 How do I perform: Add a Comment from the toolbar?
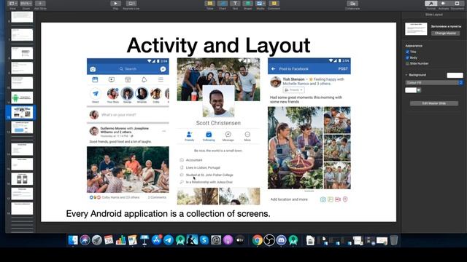274,4
